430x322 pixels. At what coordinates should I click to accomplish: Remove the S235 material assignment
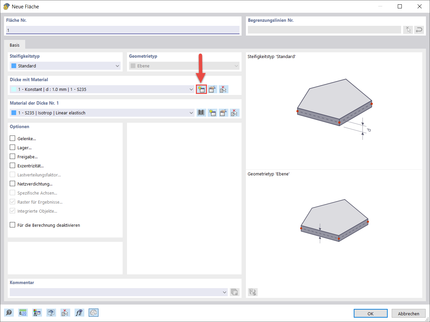coord(234,112)
